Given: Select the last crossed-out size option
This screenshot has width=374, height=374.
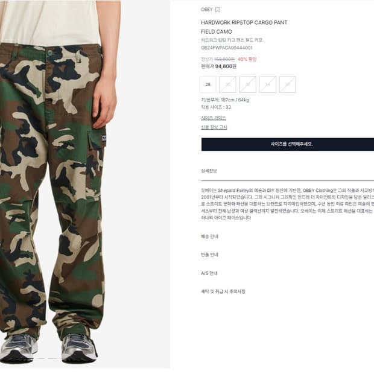Looking at the screenshot, I should 287,84.
